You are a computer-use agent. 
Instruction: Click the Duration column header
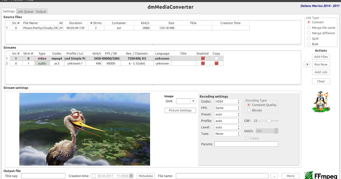(76, 23)
